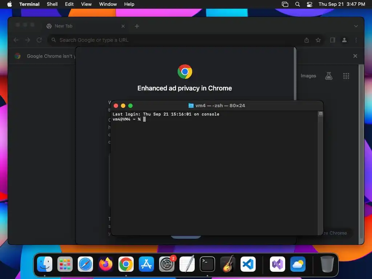Open the Terminal app menu
372x279 pixels.
tap(29, 4)
